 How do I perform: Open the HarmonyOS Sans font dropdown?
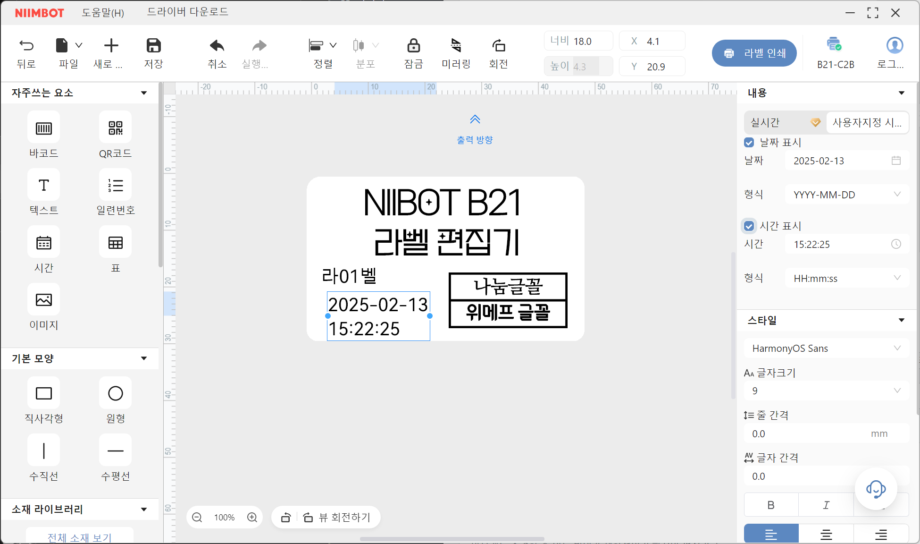pyautogui.click(x=826, y=348)
